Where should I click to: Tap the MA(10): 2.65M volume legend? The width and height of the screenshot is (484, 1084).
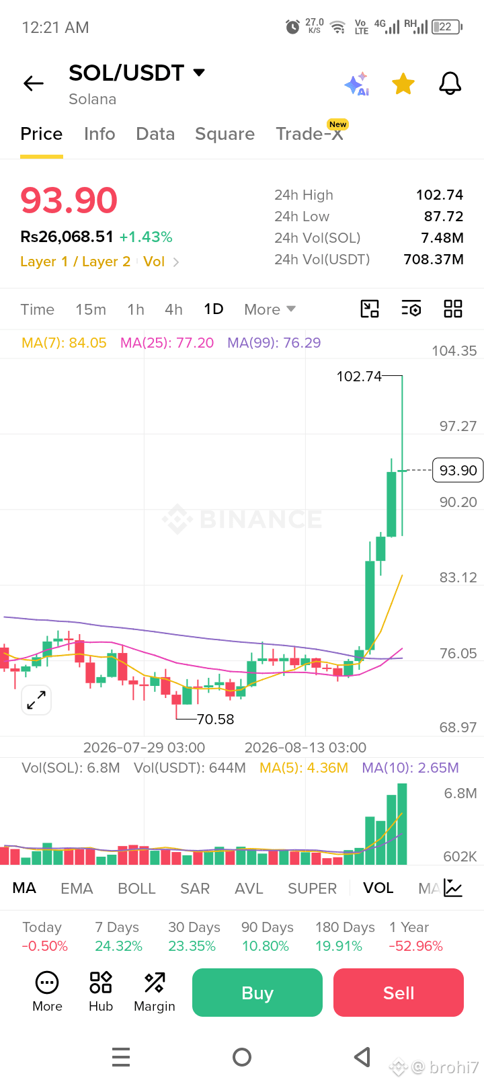[411, 768]
